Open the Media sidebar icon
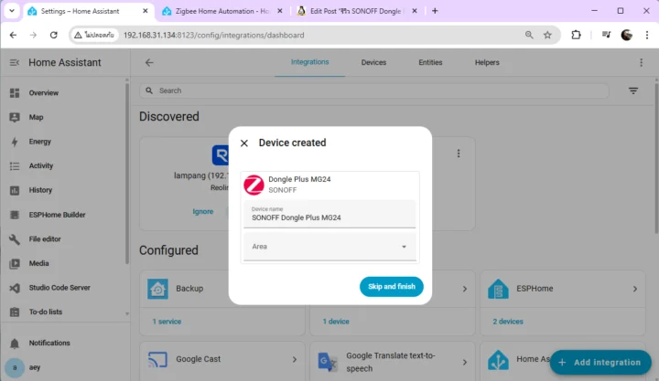This screenshot has height=381, width=659. tap(15, 263)
